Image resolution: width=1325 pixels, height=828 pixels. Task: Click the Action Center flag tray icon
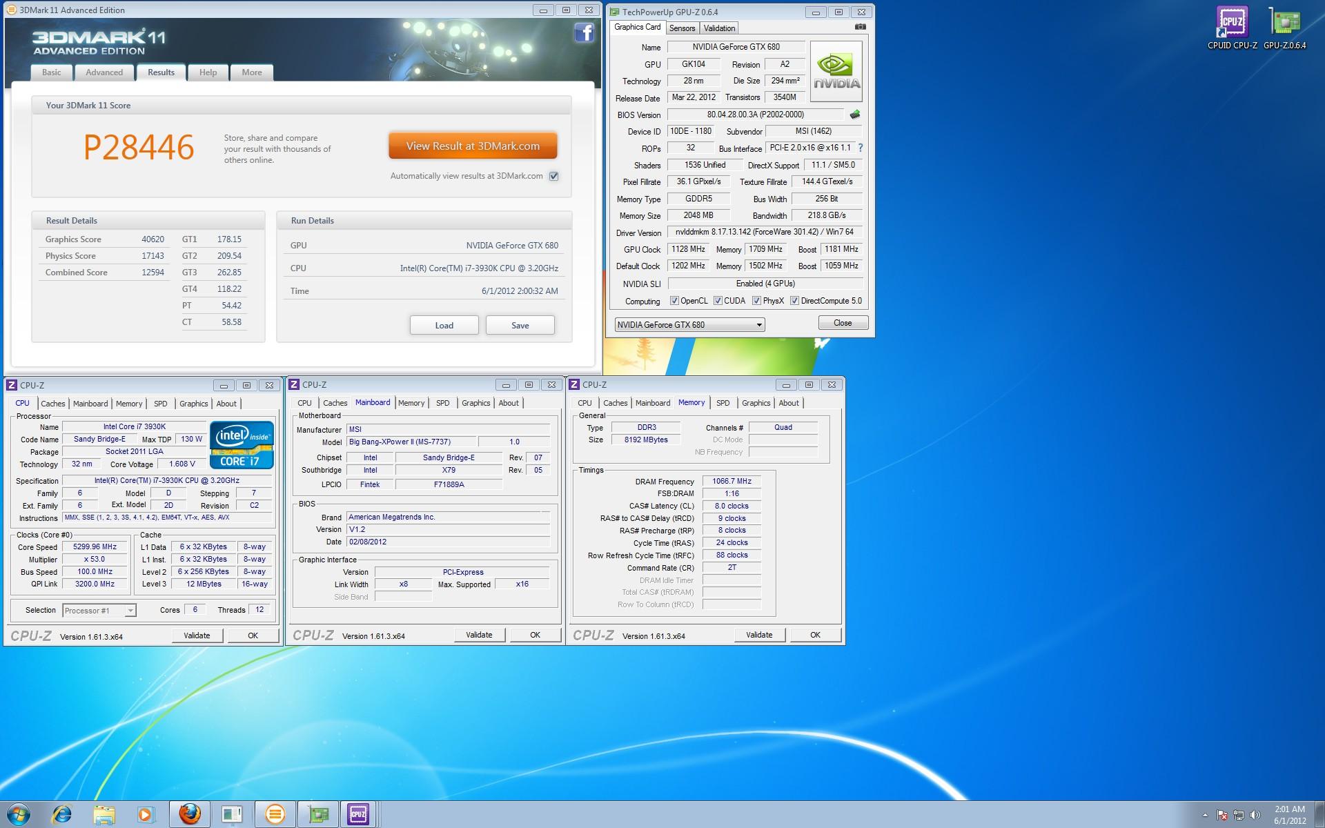pos(1222,815)
